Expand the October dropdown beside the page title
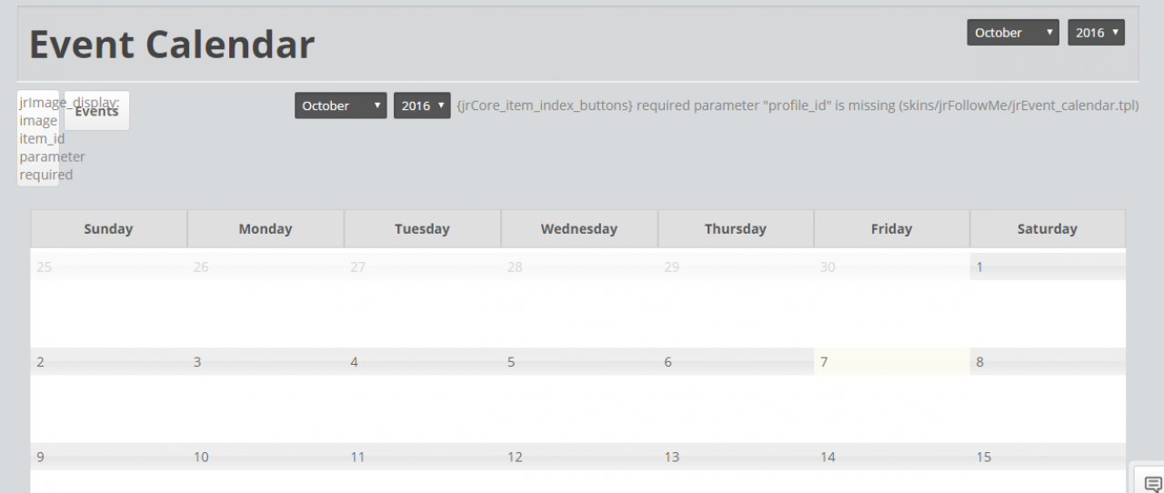1164x493 pixels. point(1012,33)
